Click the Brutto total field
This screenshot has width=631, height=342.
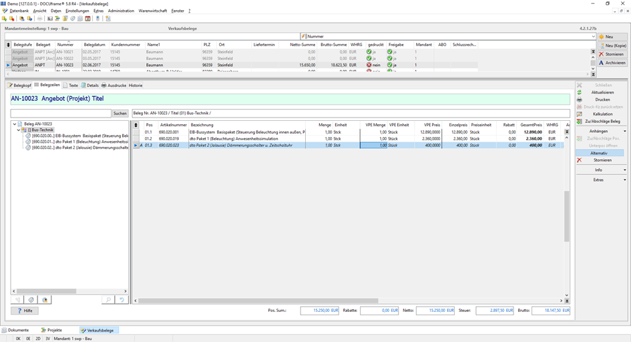(550, 311)
